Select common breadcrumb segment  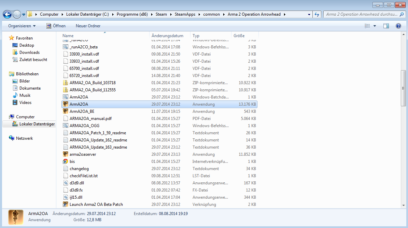(x=211, y=14)
